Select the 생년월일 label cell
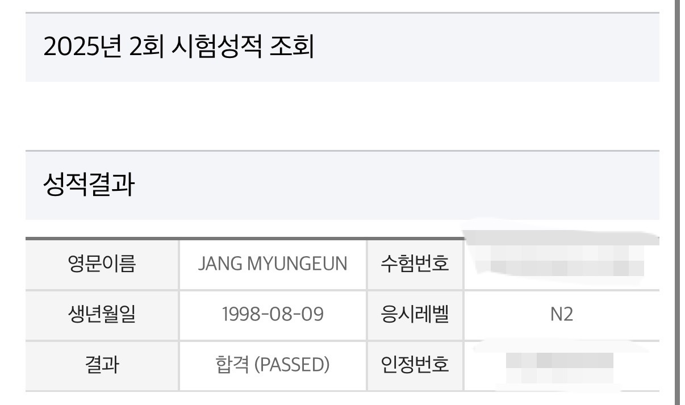Screen dimensions: 685x405 point(102,315)
